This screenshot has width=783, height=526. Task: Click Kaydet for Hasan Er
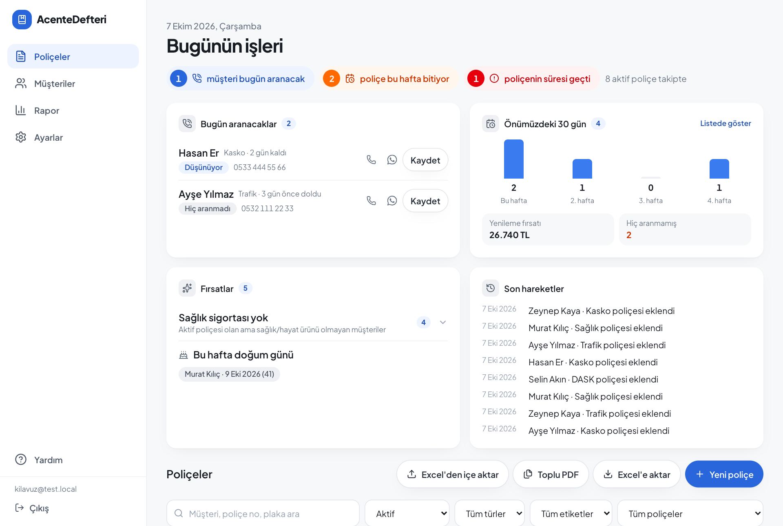425,160
